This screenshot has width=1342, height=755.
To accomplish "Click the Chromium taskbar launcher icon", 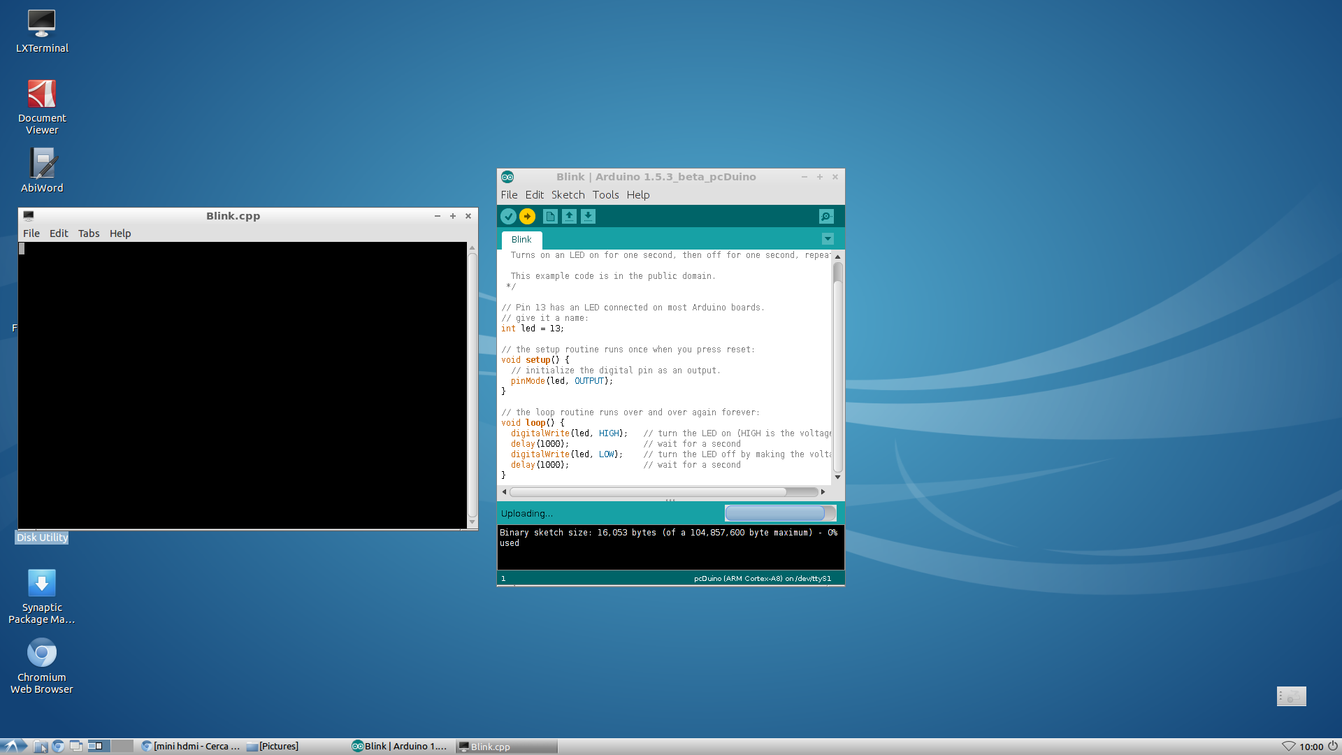I will 58,747.
